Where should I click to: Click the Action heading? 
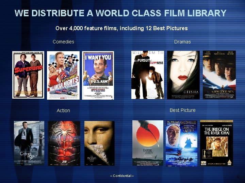[x=63, y=110]
